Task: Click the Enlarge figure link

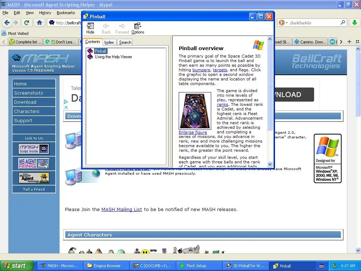Action: click(193, 132)
